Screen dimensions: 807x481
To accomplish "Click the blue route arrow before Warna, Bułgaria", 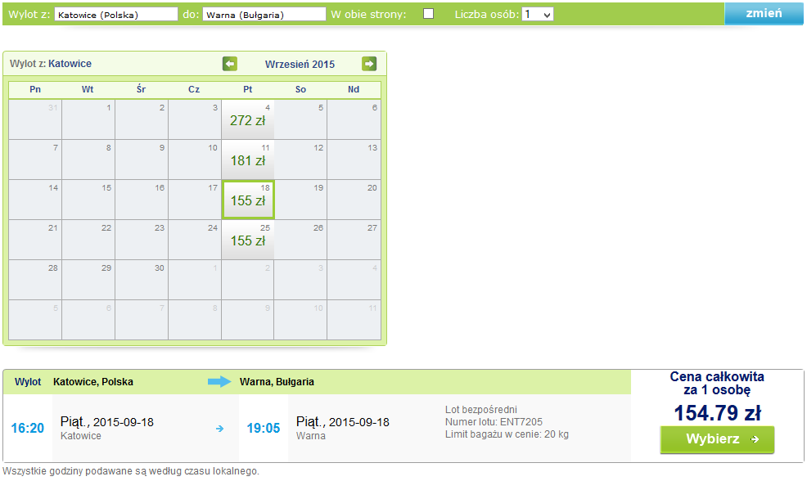I will (x=220, y=382).
